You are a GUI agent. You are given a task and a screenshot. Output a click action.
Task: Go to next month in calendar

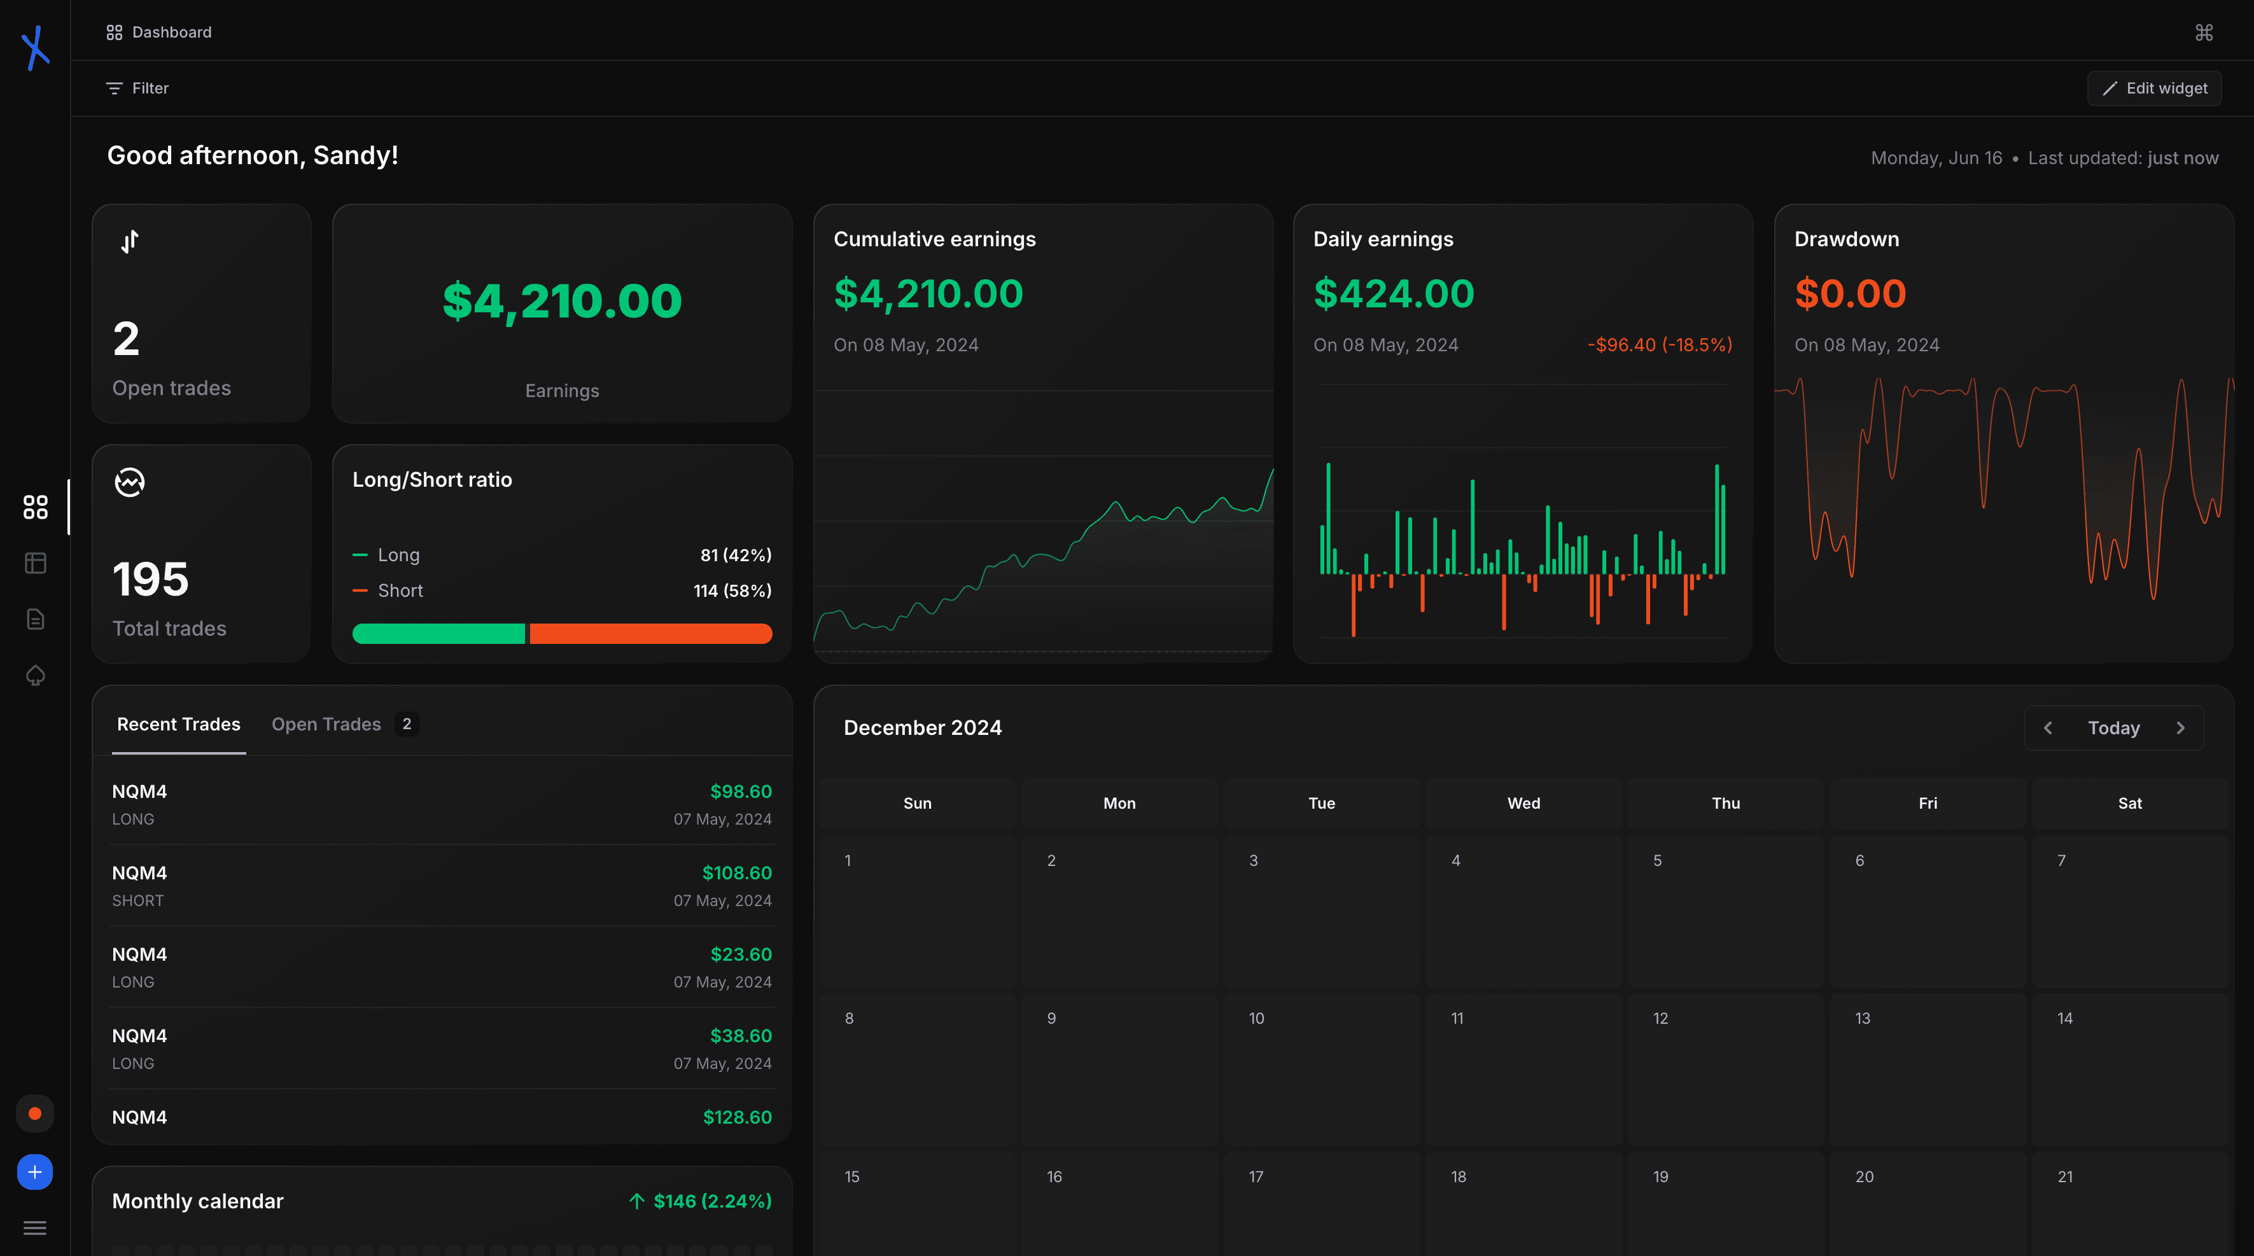pyautogui.click(x=2180, y=728)
